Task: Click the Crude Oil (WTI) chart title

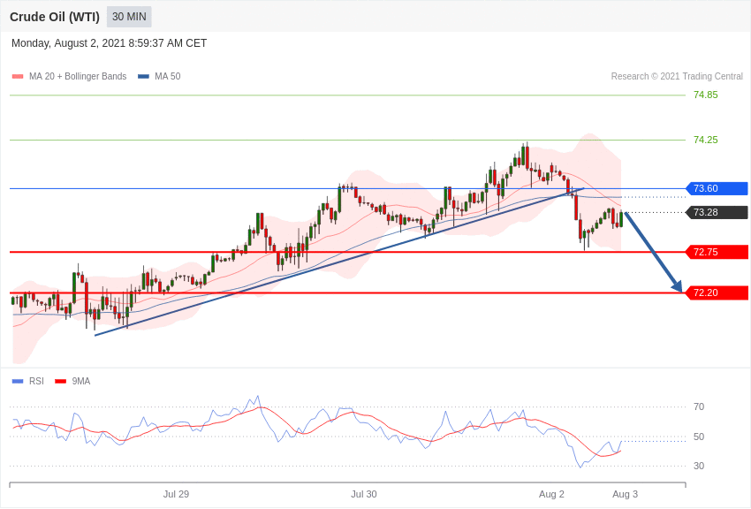Action: pyautogui.click(x=55, y=17)
